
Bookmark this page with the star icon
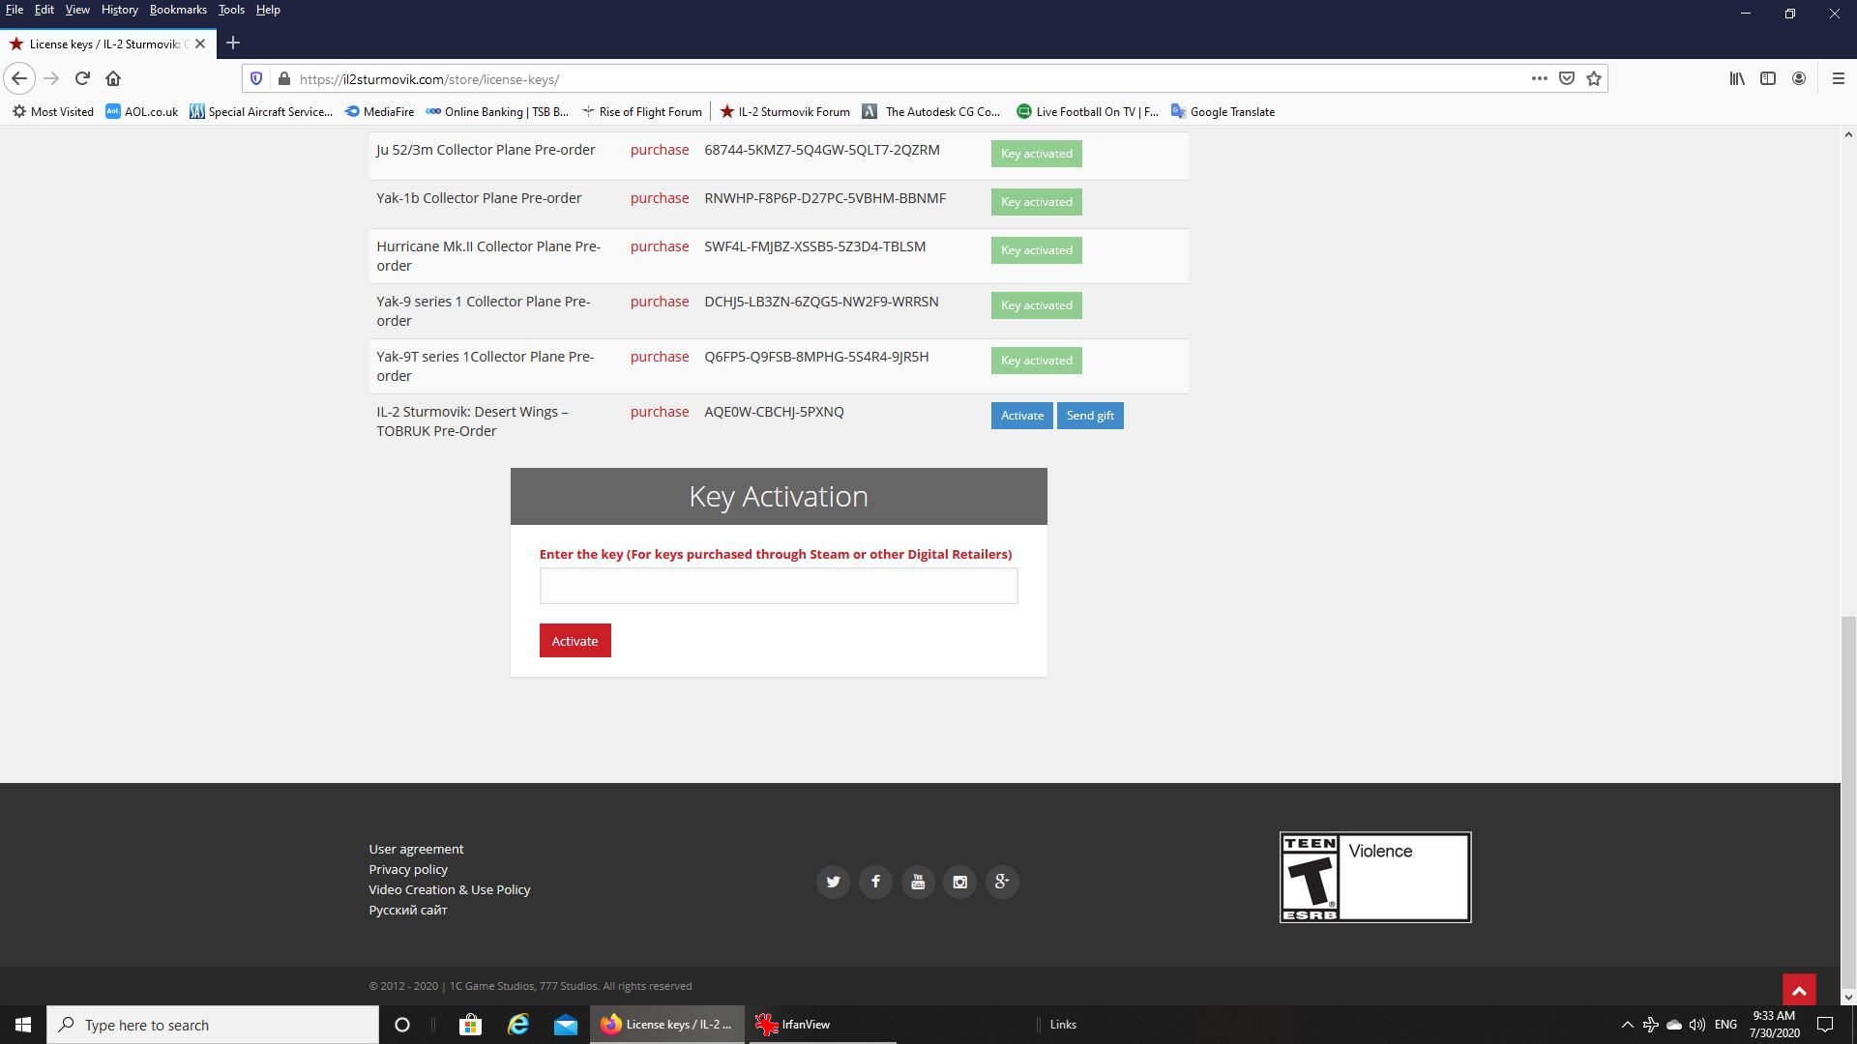(x=1594, y=79)
